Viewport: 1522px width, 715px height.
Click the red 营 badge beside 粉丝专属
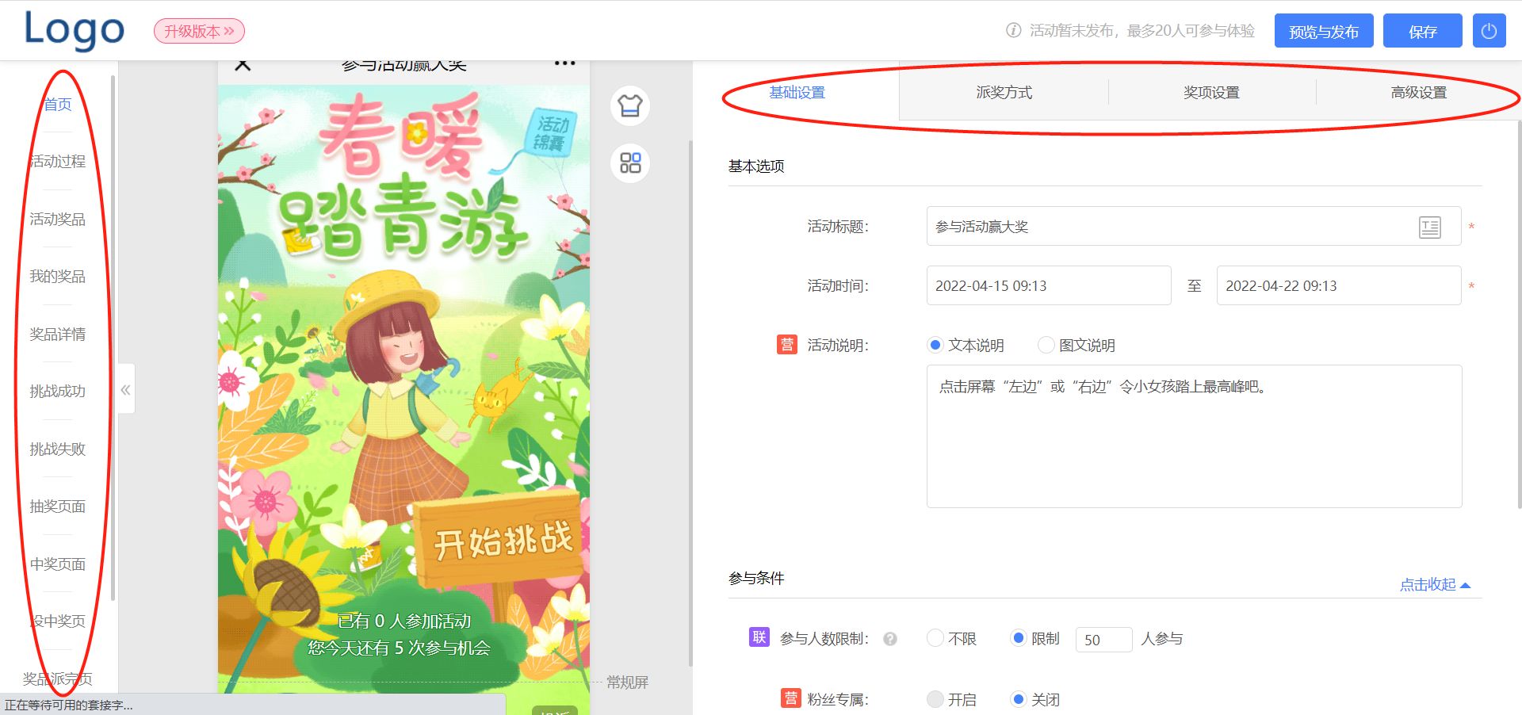790,698
